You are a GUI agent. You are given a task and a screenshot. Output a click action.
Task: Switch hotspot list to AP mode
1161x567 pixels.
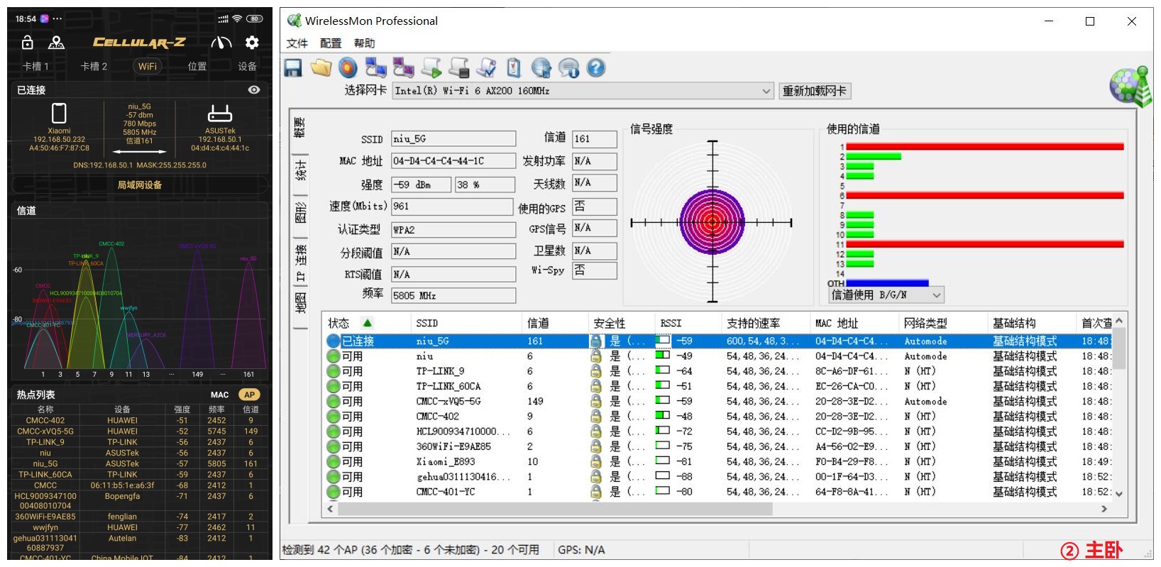pyautogui.click(x=249, y=395)
